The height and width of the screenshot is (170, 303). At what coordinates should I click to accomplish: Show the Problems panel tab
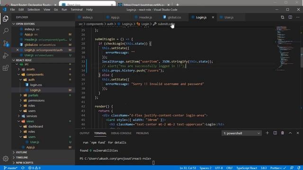143,133
